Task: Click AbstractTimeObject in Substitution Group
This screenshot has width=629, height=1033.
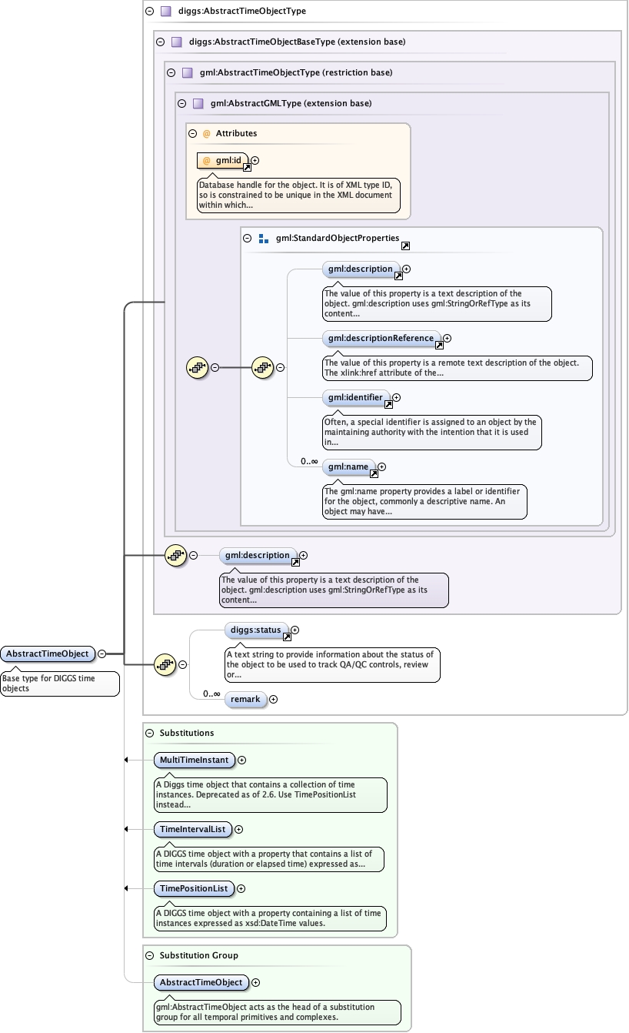Action: click(201, 982)
